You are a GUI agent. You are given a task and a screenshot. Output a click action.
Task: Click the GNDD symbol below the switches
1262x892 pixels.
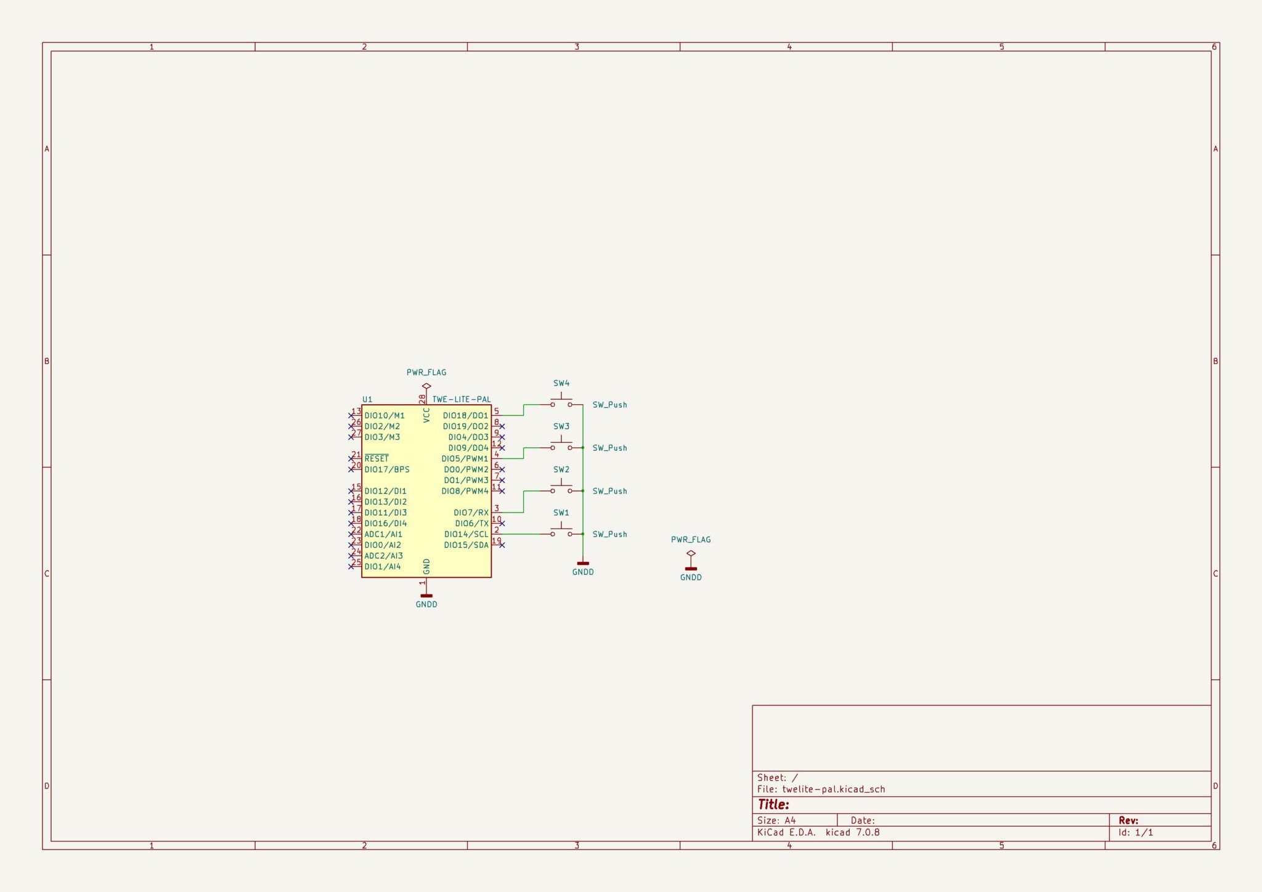click(x=584, y=564)
